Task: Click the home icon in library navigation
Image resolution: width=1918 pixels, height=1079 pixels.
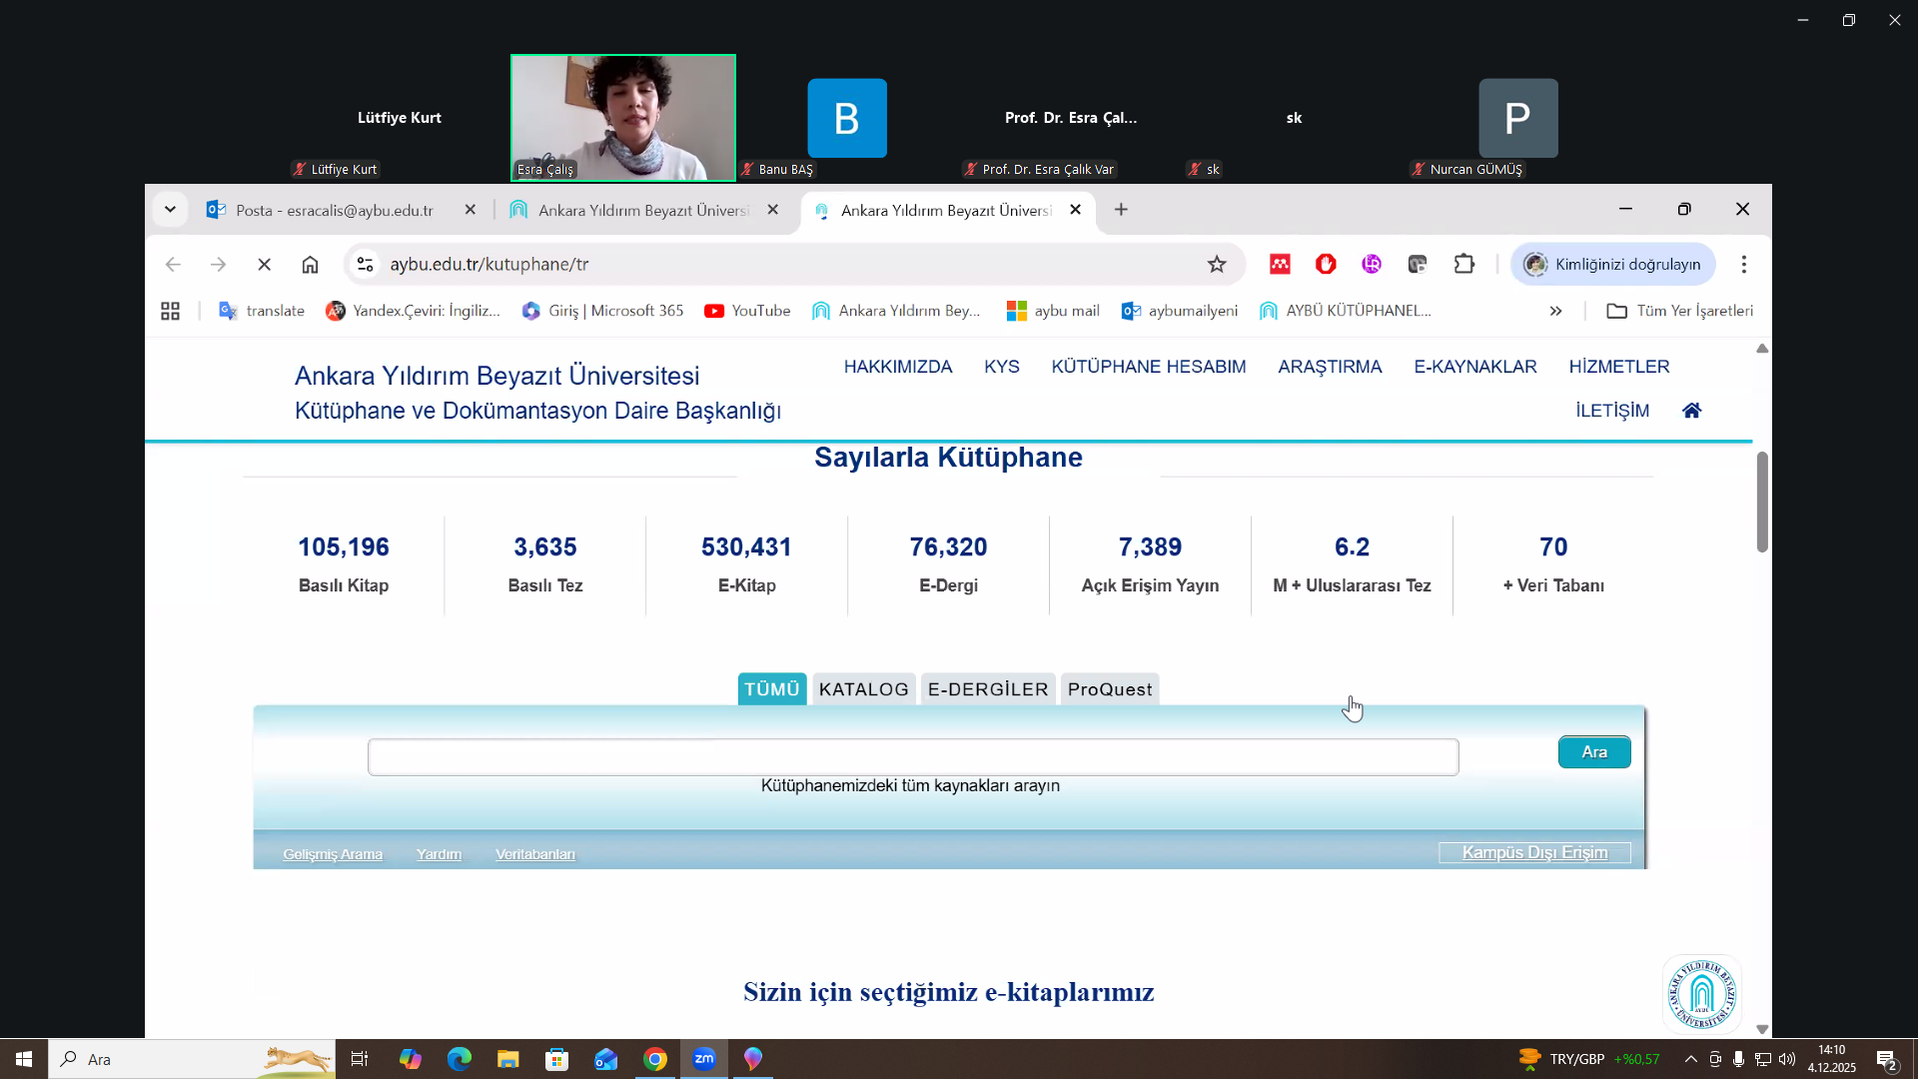Action: point(1691,411)
